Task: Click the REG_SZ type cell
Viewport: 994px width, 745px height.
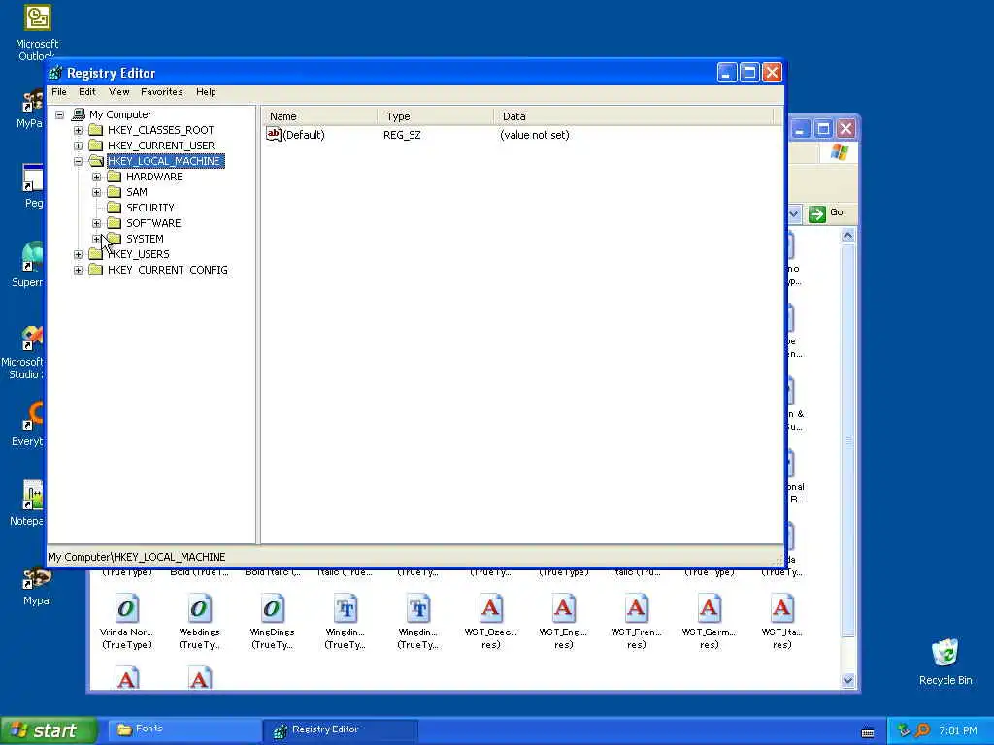Action: 402,135
